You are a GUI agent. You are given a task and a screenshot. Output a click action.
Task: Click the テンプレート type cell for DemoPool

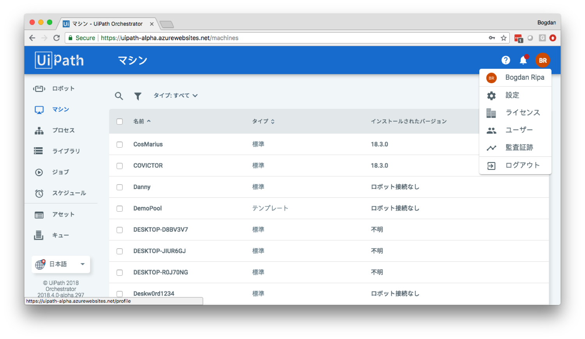pyautogui.click(x=270, y=209)
